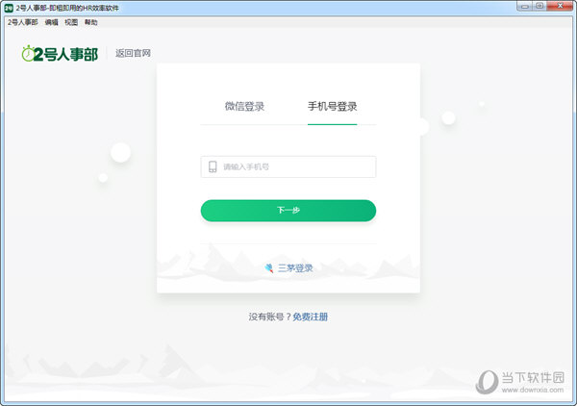Image resolution: width=577 pixels, height=406 pixels.
Task: Open the 编辑 menu
Action: [51, 22]
